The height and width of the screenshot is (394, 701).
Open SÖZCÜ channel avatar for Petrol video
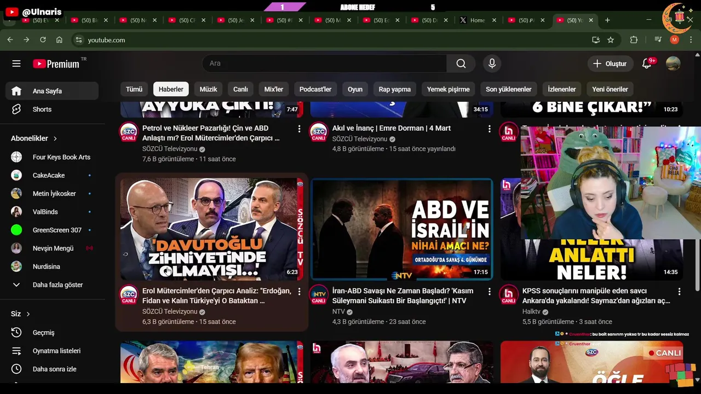(129, 132)
